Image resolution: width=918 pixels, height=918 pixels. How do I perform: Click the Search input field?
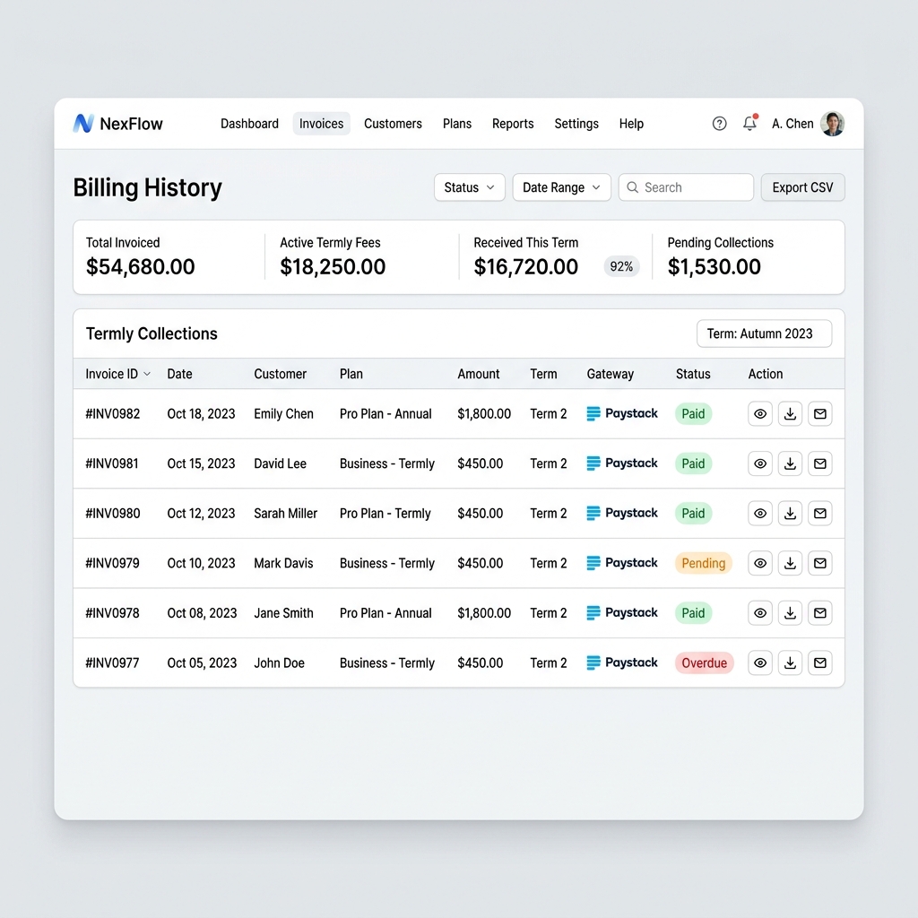pos(686,187)
